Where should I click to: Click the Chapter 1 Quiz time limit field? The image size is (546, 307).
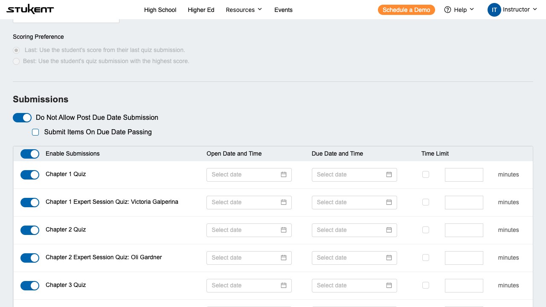pos(464,174)
